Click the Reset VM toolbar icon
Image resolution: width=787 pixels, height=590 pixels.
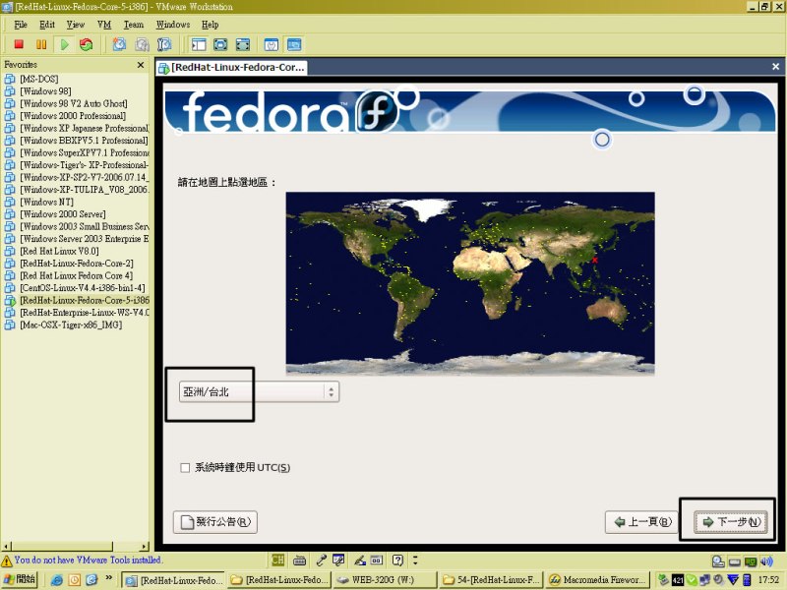[x=87, y=44]
